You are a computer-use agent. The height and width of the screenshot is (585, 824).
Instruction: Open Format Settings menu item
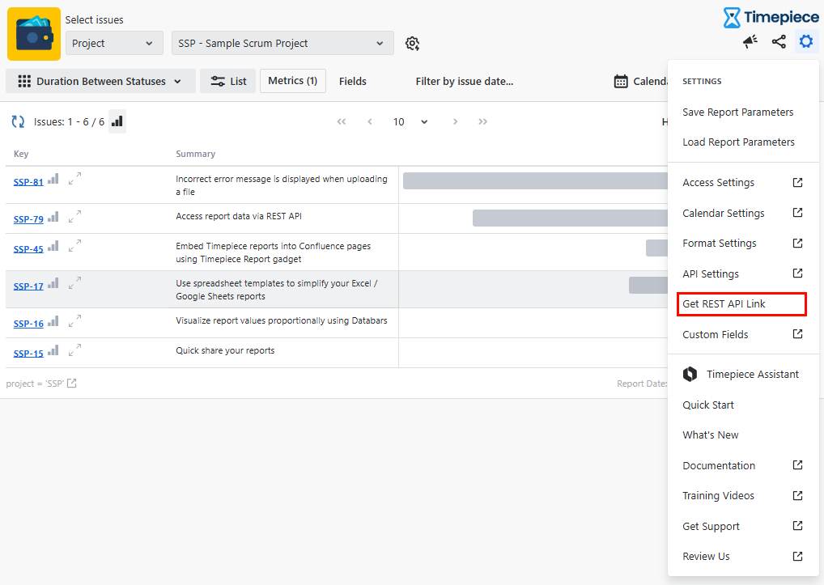click(743, 243)
